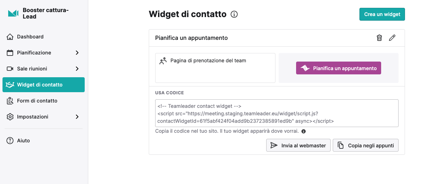
Task: Click the Crea un widget button
Action: click(382, 14)
